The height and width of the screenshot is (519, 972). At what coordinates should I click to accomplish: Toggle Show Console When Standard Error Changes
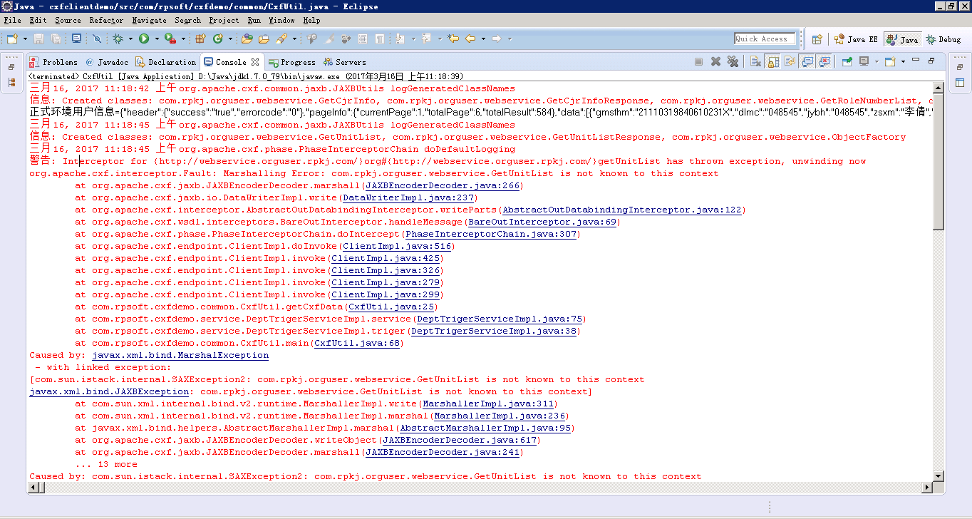pyautogui.click(x=824, y=62)
